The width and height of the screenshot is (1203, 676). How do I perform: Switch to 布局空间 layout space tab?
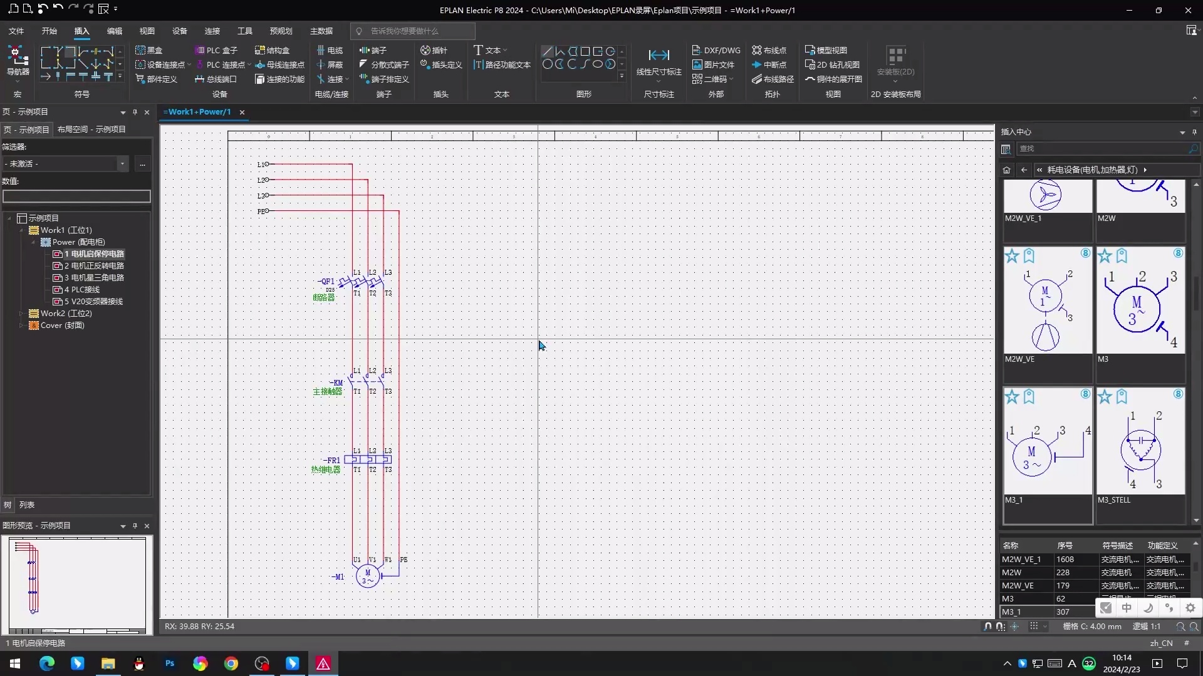[91, 129]
